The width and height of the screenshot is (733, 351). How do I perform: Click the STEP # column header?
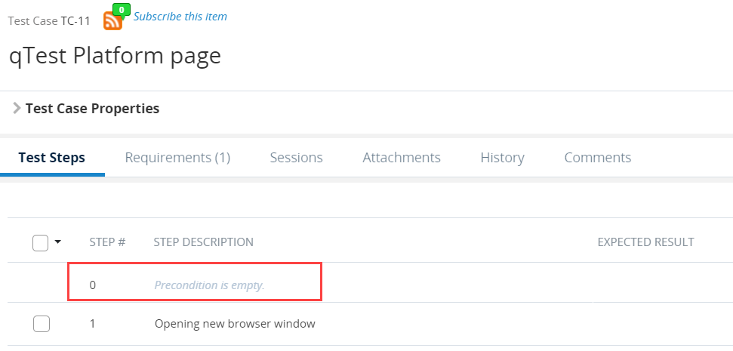[107, 242]
